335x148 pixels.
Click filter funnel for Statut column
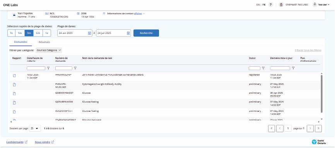click(263, 68)
